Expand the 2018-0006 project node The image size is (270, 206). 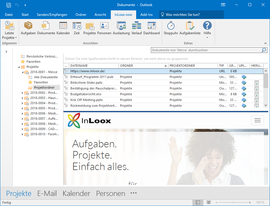[22, 114]
